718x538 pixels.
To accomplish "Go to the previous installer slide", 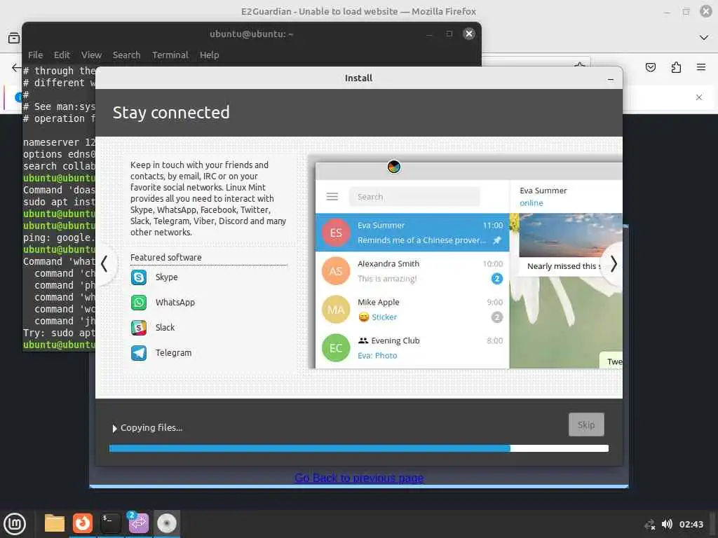I will click(x=104, y=264).
